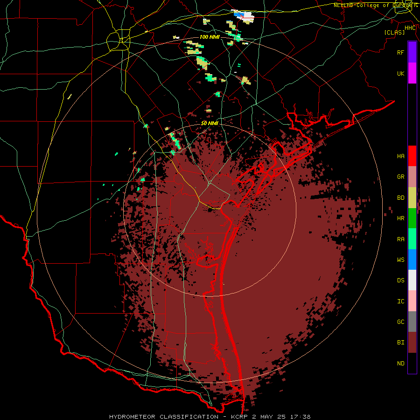420x420 pixels.
Task: Click the HR legend label
Action: click(x=400, y=218)
